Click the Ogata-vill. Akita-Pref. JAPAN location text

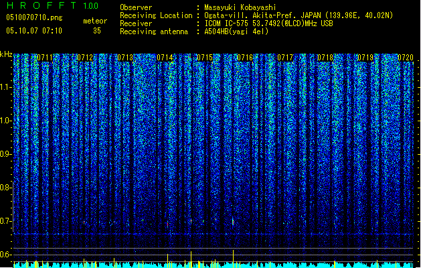[299, 15]
